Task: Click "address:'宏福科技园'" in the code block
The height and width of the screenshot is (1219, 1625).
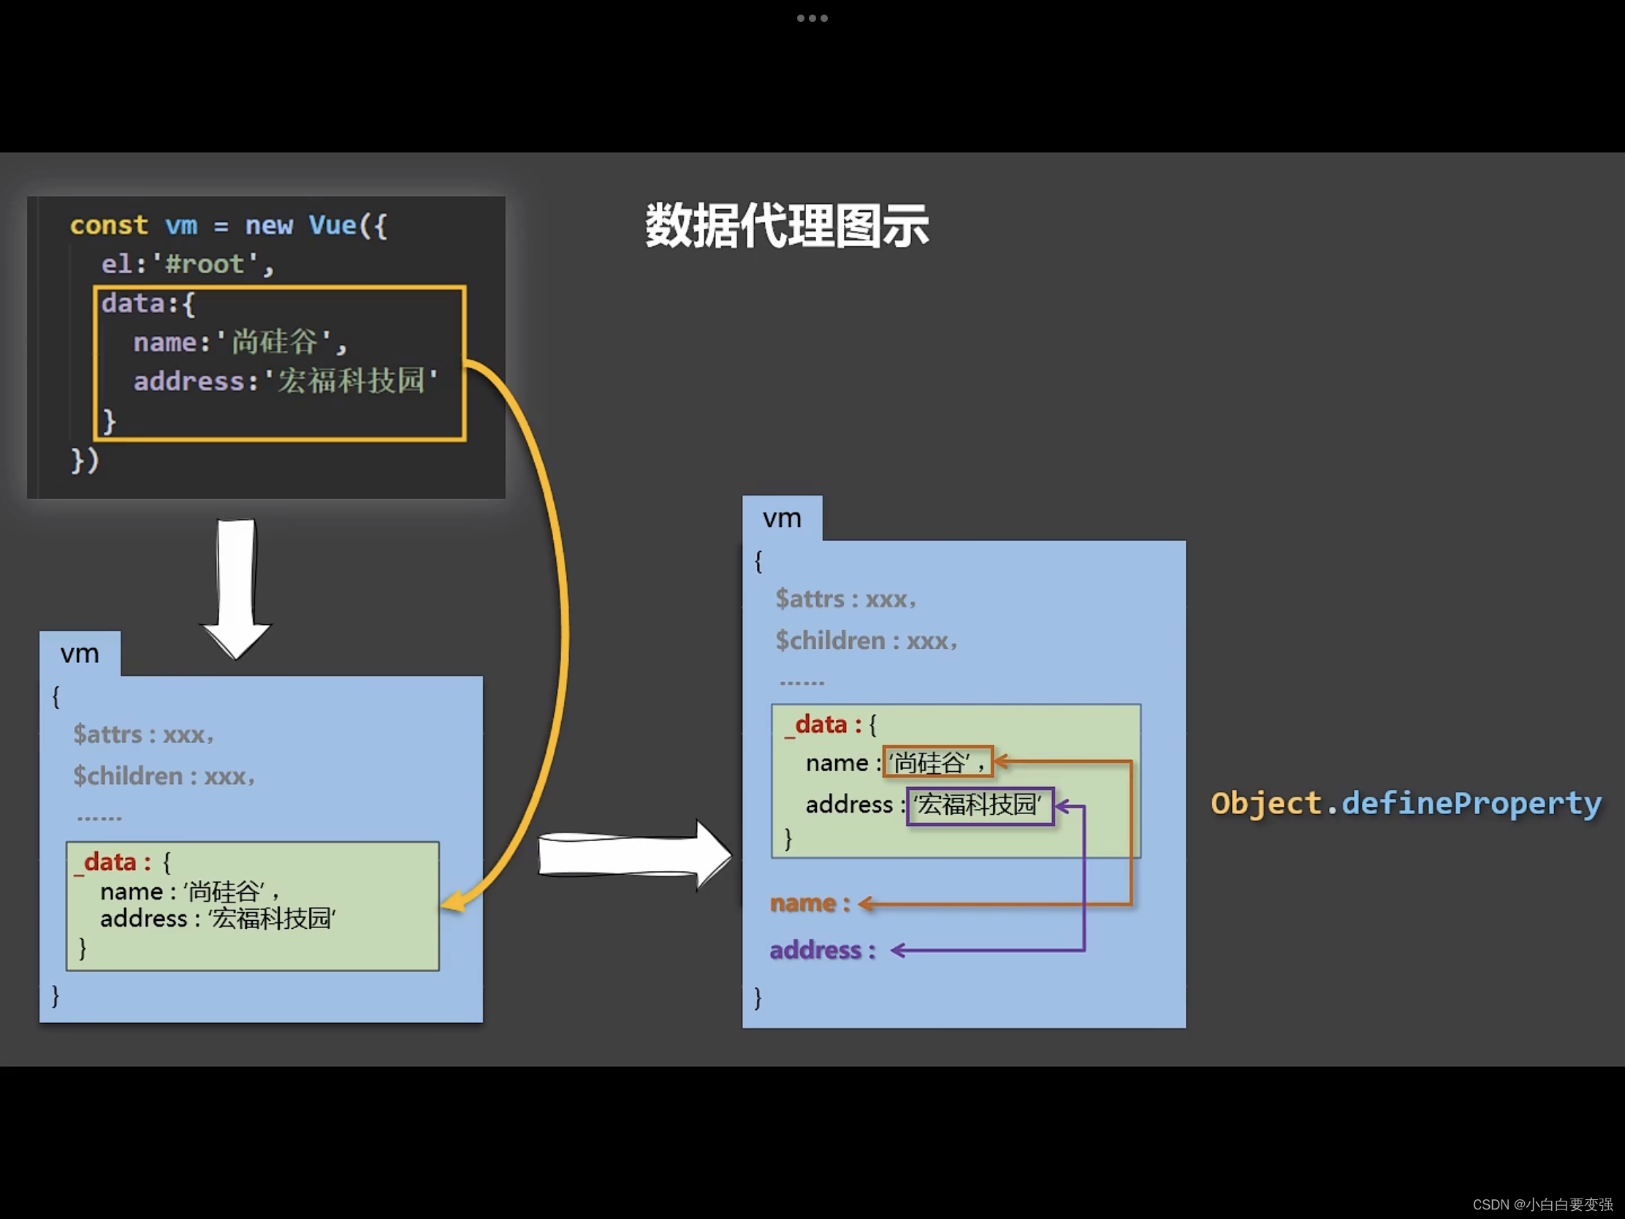Action: pos(286,381)
